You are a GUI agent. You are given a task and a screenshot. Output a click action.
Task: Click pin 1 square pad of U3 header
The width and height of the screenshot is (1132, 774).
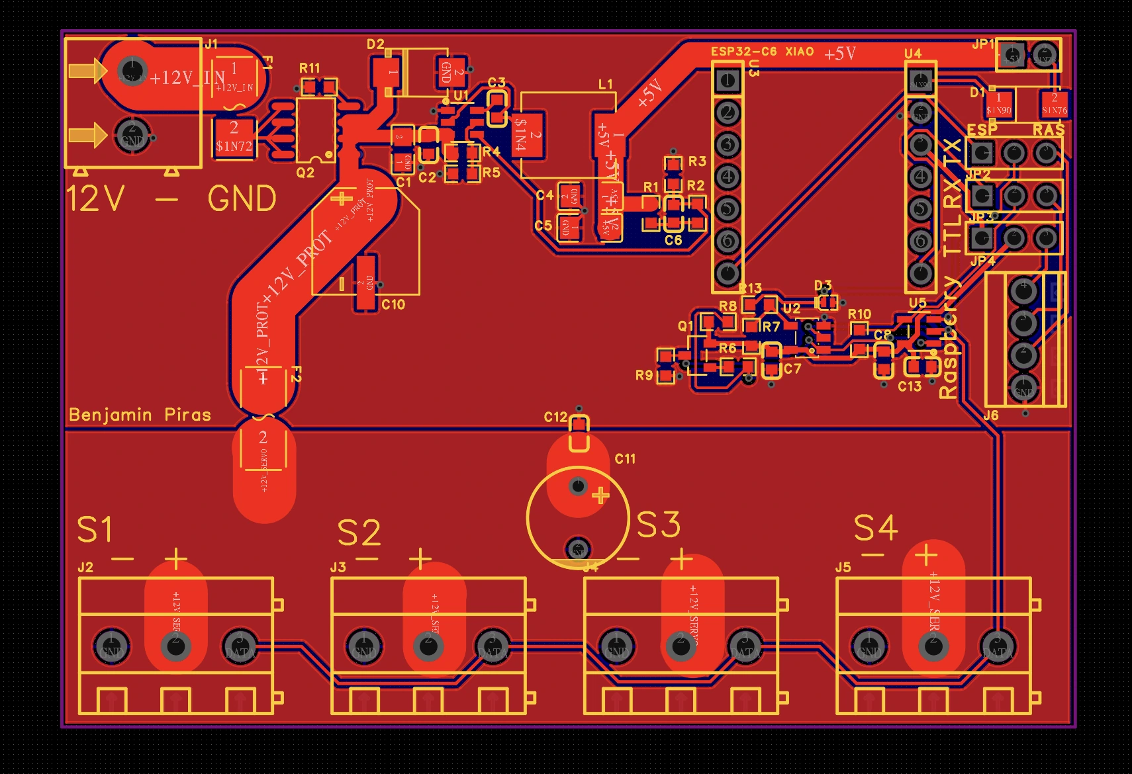(728, 80)
